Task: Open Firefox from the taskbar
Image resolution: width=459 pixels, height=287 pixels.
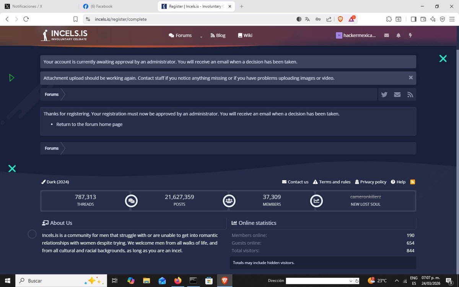Action: pyautogui.click(x=178, y=280)
